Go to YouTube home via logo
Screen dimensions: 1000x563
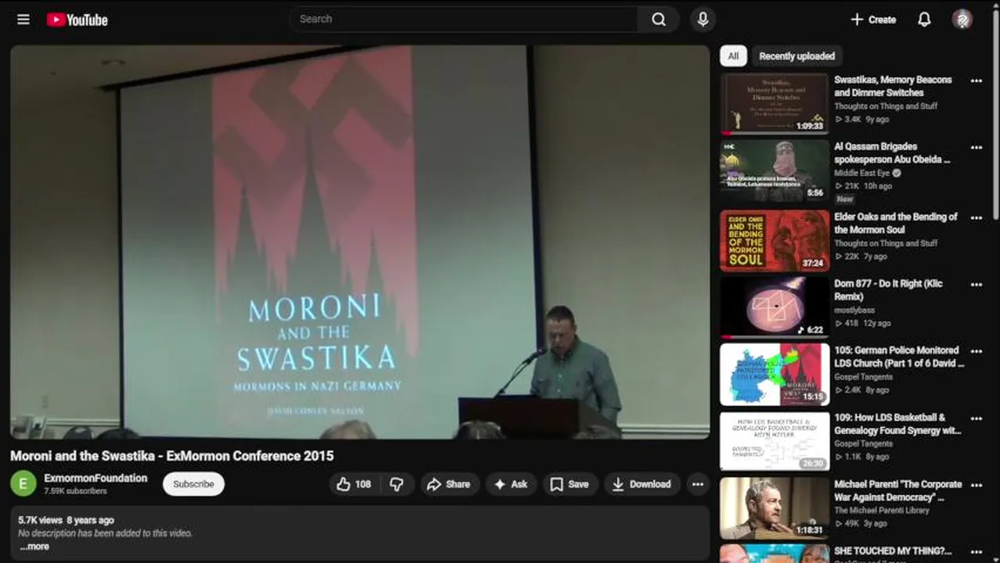(x=77, y=20)
